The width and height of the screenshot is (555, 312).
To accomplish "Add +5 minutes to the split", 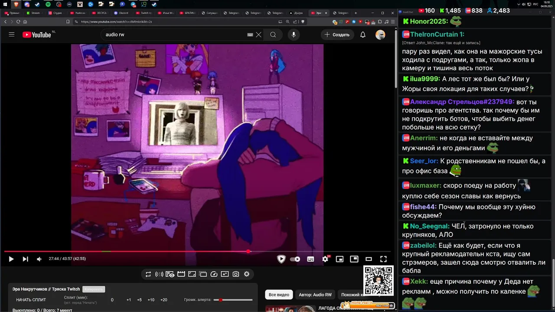I will coord(139,300).
